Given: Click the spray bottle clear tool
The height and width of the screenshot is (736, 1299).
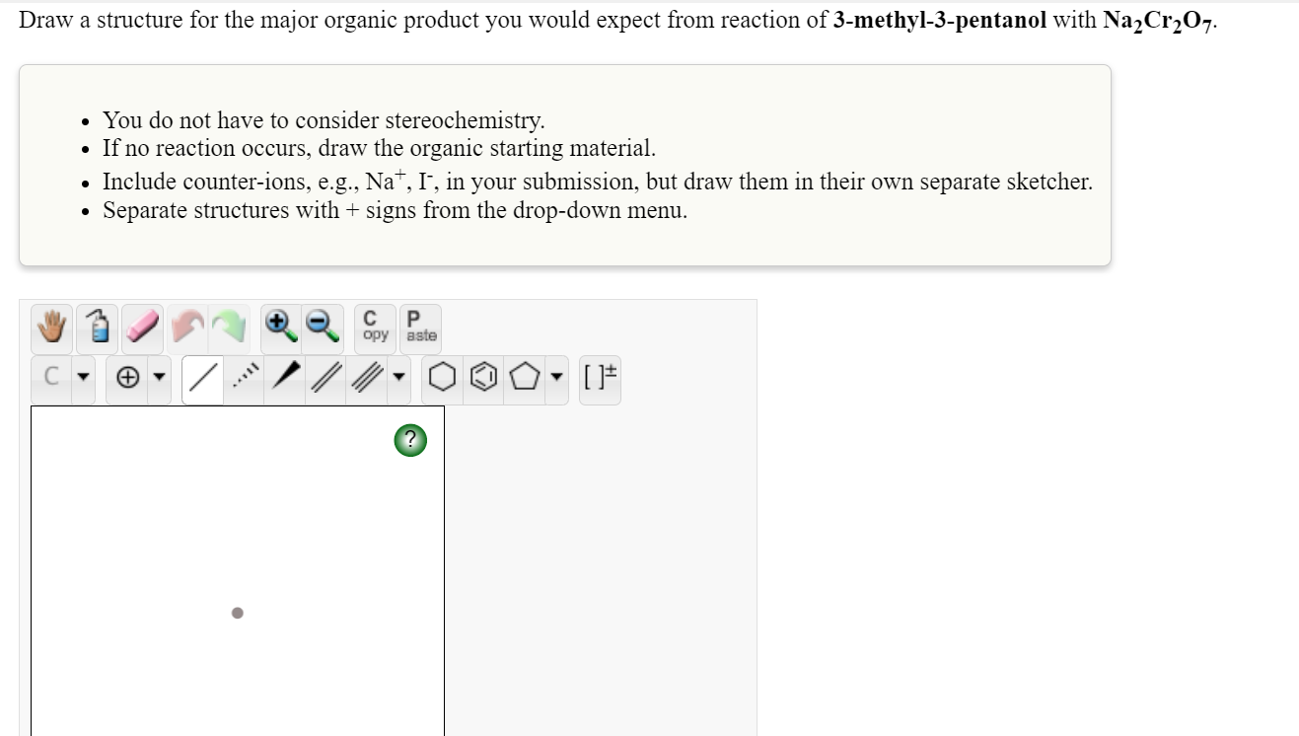Looking at the screenshot, I should (95, 327).
